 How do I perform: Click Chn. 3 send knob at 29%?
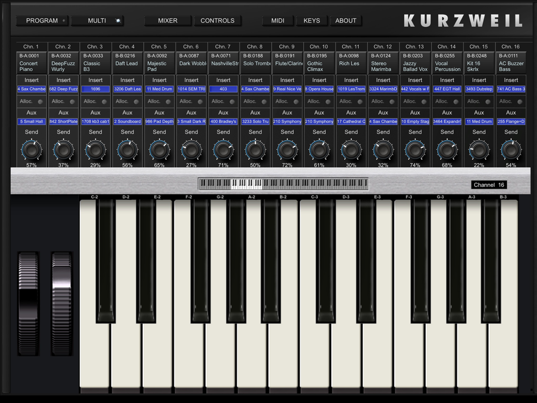click(x=96, y=150)
